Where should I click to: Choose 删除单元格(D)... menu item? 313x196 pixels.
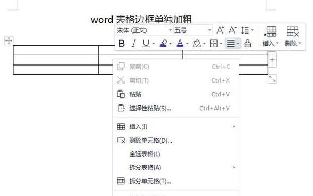(x=175, y=141)
